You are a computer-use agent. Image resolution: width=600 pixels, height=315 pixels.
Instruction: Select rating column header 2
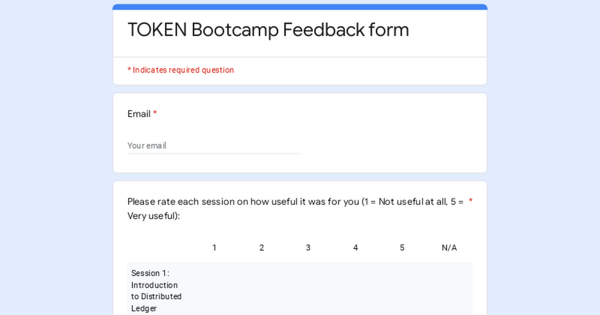click(261, 247)
